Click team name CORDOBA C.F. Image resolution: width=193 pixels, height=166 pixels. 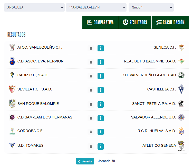pyautogui.click(x=30, y=131)
